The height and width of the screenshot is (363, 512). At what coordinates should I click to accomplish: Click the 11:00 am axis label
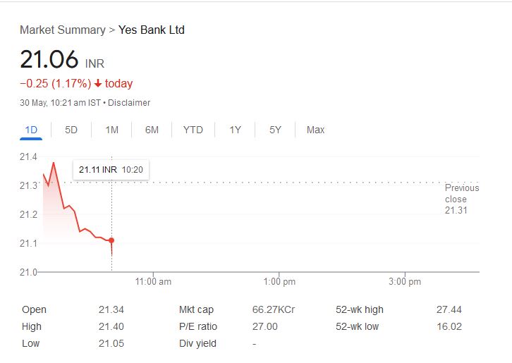tap(153, 282)
